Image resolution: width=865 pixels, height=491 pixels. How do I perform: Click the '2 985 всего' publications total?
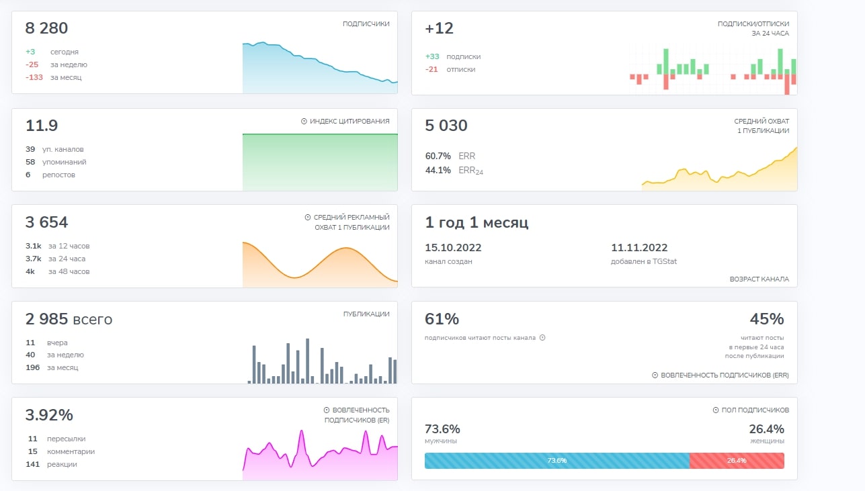69,319
